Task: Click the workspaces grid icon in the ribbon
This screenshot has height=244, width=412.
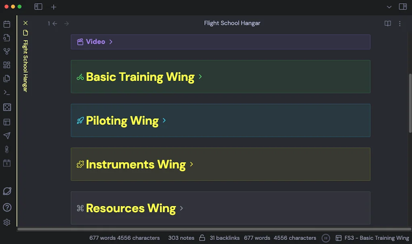Action: [7, 65]
